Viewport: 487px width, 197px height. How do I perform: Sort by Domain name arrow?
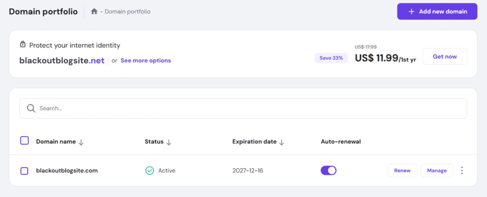pos(81,142)
